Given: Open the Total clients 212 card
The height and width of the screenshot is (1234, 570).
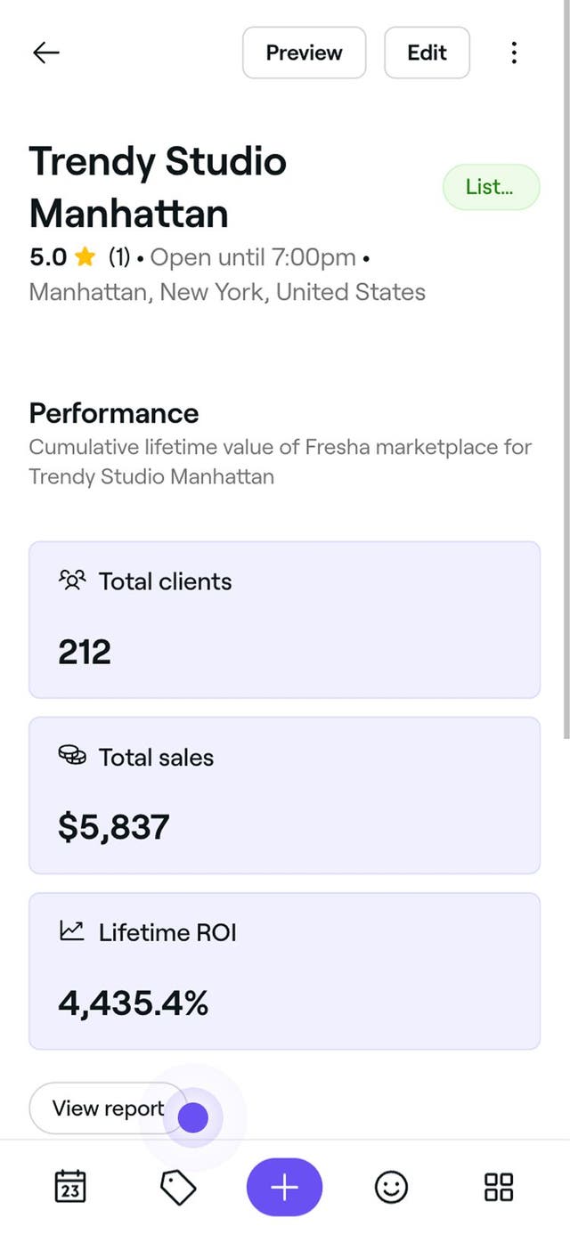Looking at the screenshot, I should pos(285,620).
